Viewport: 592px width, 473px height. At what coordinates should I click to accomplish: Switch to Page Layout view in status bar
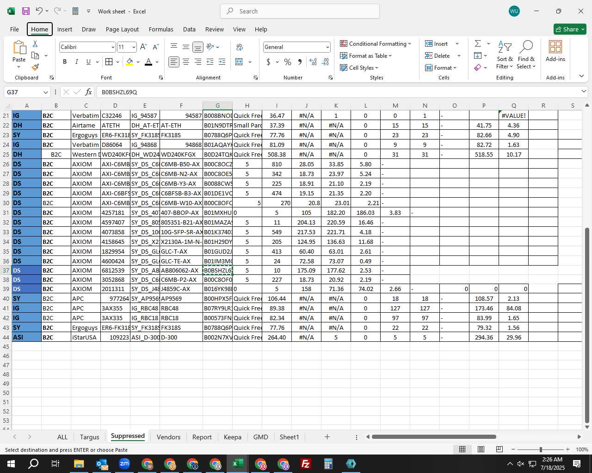481,449
